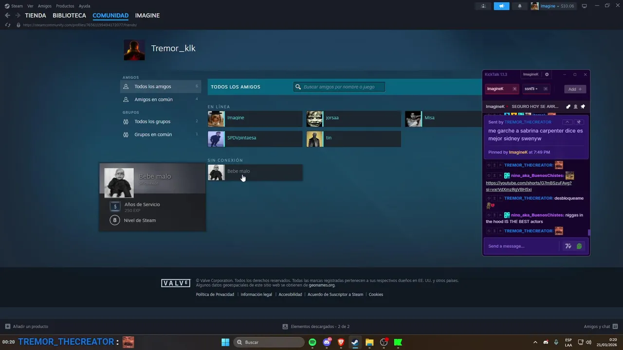The image size is (623, 350).
Task: Open friend tin's card
Action: click(x=354, y=139)
